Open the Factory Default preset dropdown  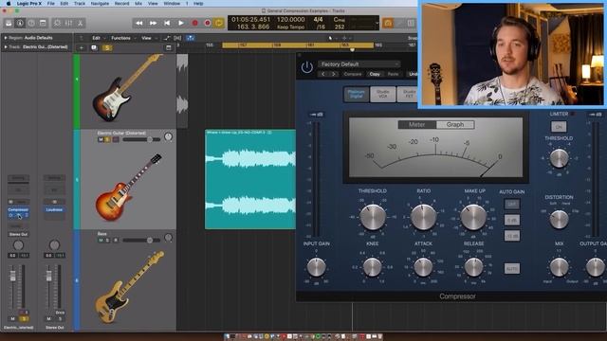point(359,64)
